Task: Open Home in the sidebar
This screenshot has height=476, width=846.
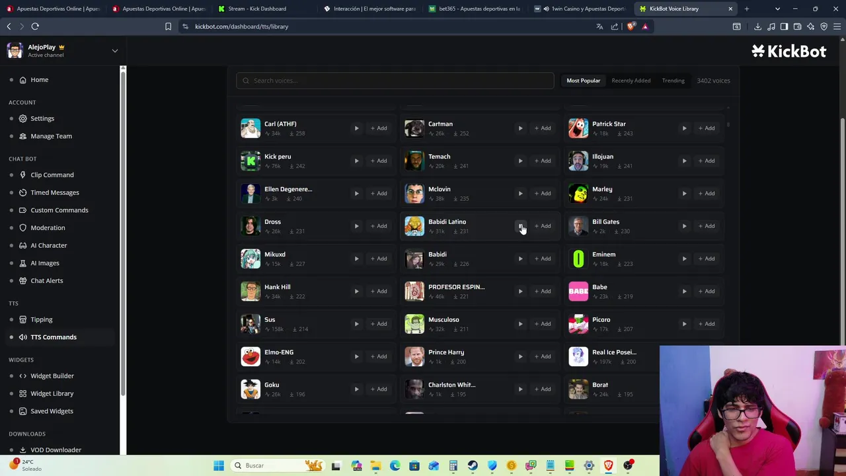Action: 40,79
